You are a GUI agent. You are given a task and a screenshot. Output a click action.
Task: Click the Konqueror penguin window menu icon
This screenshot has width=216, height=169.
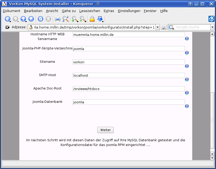point(4,4)
